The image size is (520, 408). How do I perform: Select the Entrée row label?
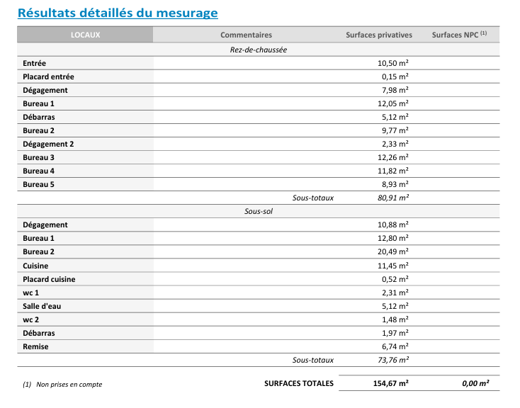[35, 63]
